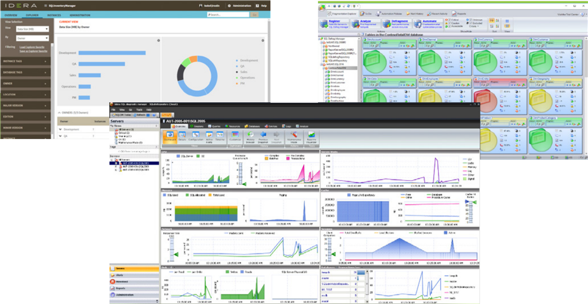Expand the Database Tags filter section
The width and height of the screenshot is (588, 304).
(x=26, y=73)
